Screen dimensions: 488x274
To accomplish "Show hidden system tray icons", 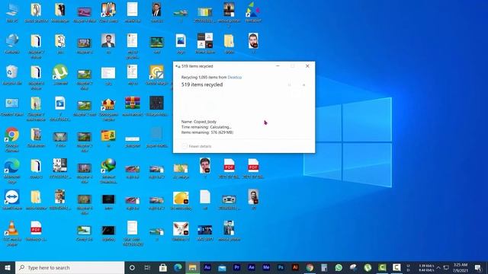I will pyautogui.click(x=438, y=267).
